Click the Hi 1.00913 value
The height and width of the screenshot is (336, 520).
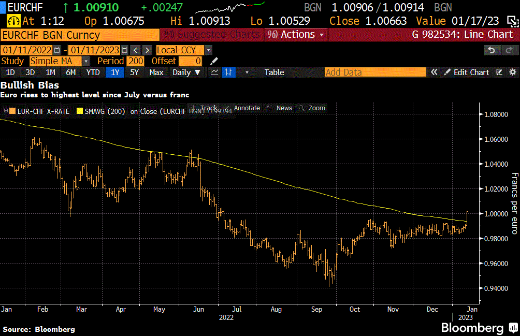click(x=200, y=21)
